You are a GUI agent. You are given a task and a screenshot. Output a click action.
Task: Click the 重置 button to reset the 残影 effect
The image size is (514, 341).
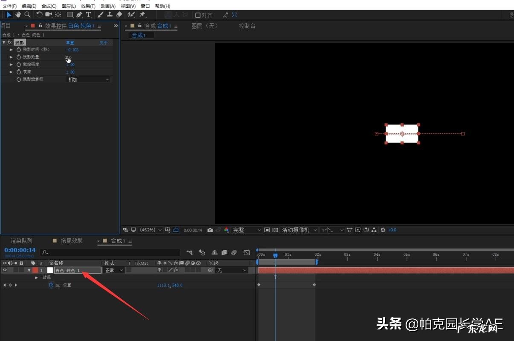point(70,42)
